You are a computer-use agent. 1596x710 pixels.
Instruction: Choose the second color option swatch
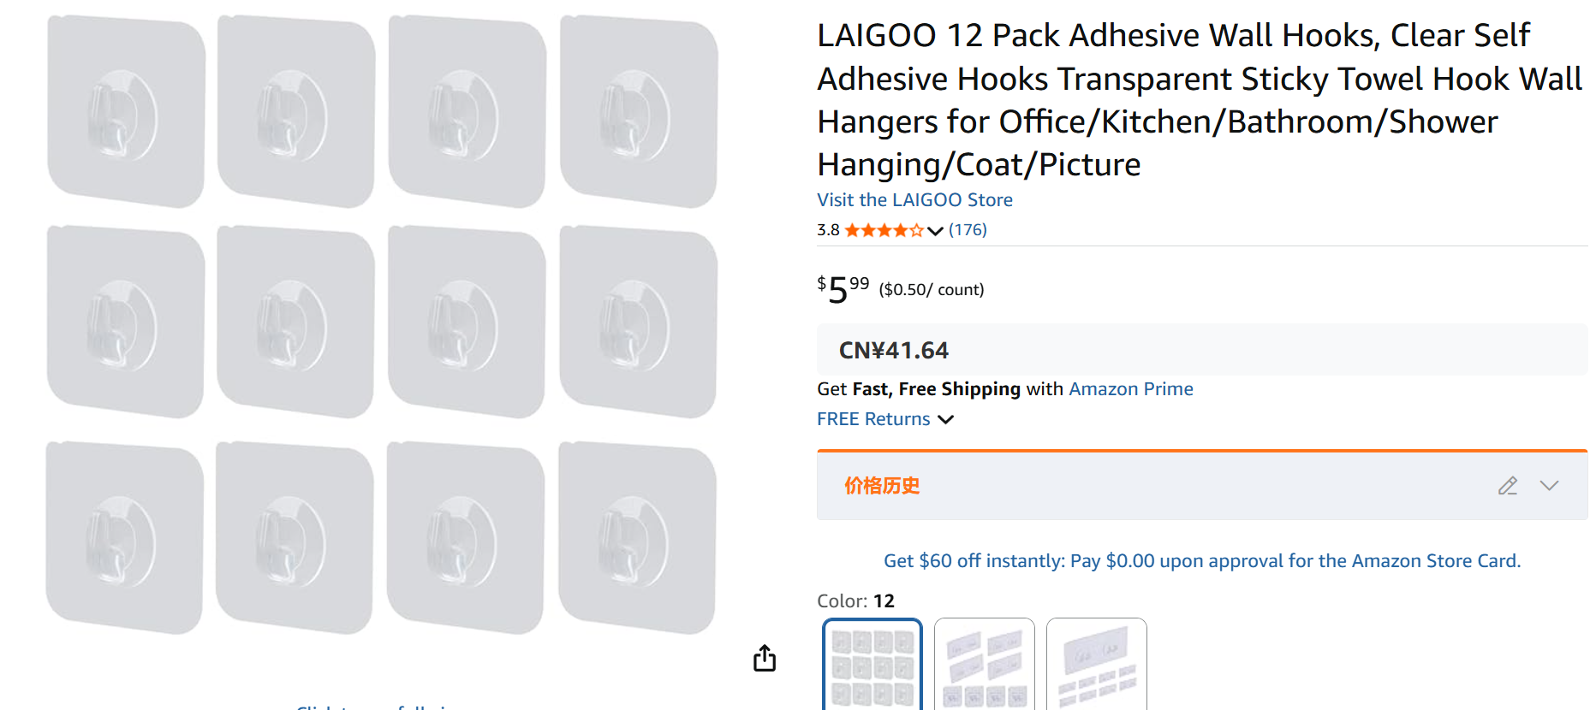pos(985,666)
